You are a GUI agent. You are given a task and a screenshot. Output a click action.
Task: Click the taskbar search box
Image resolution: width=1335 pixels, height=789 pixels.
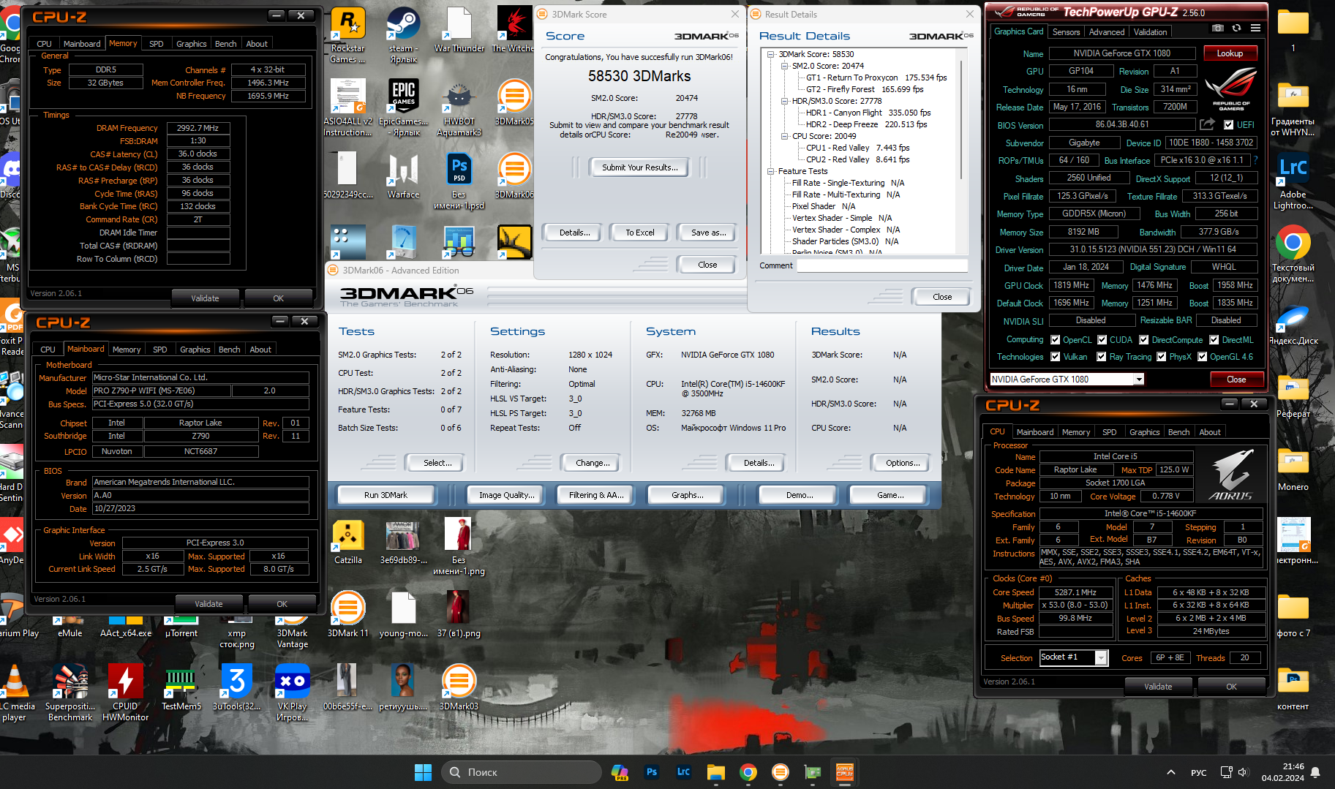522,772
